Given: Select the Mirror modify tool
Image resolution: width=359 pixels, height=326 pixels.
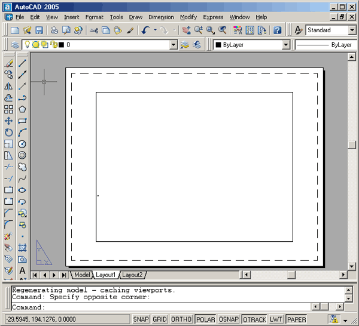Looking at the screenshot, I should pos(8,87).
